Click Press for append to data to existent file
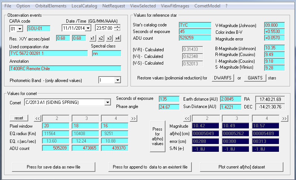 [150, 167]
